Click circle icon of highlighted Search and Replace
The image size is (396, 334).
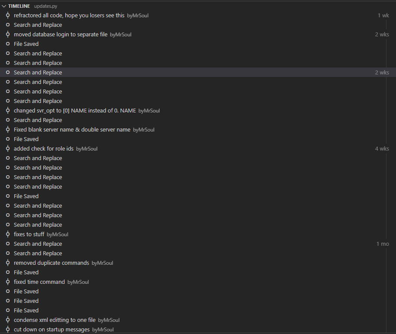tap(8, 72)
